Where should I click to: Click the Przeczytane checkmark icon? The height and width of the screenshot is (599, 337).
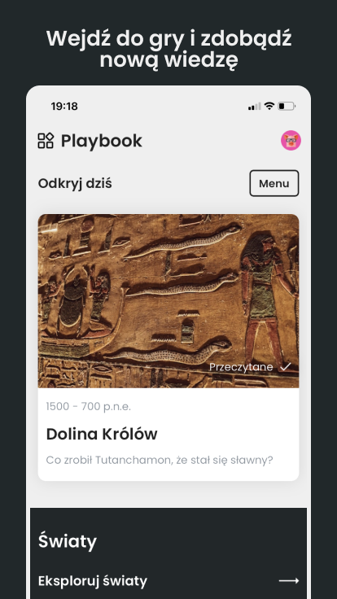286,367
